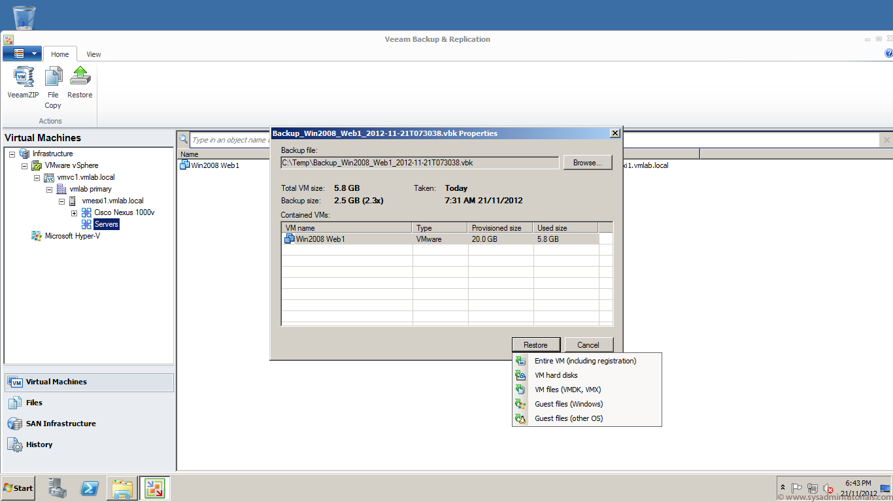Launch PowerShell from taskbar

[x=90, y=488]
